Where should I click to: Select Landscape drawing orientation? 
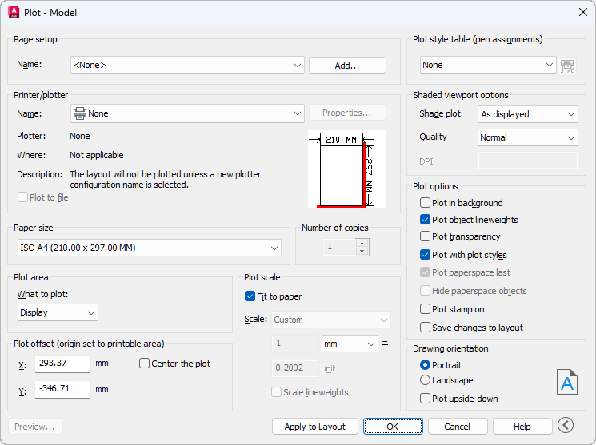[426, 380]
